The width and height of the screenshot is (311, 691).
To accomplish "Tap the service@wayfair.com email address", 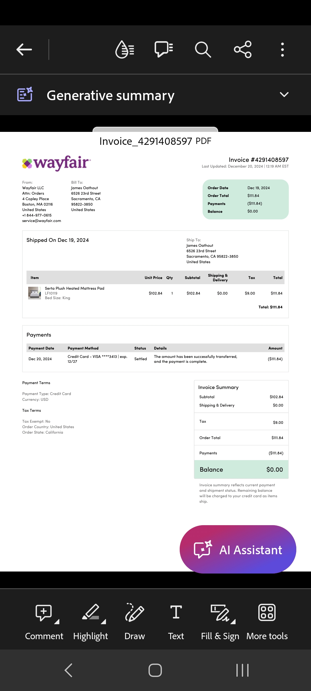I will pyautogui.click(x=42, y=221).
